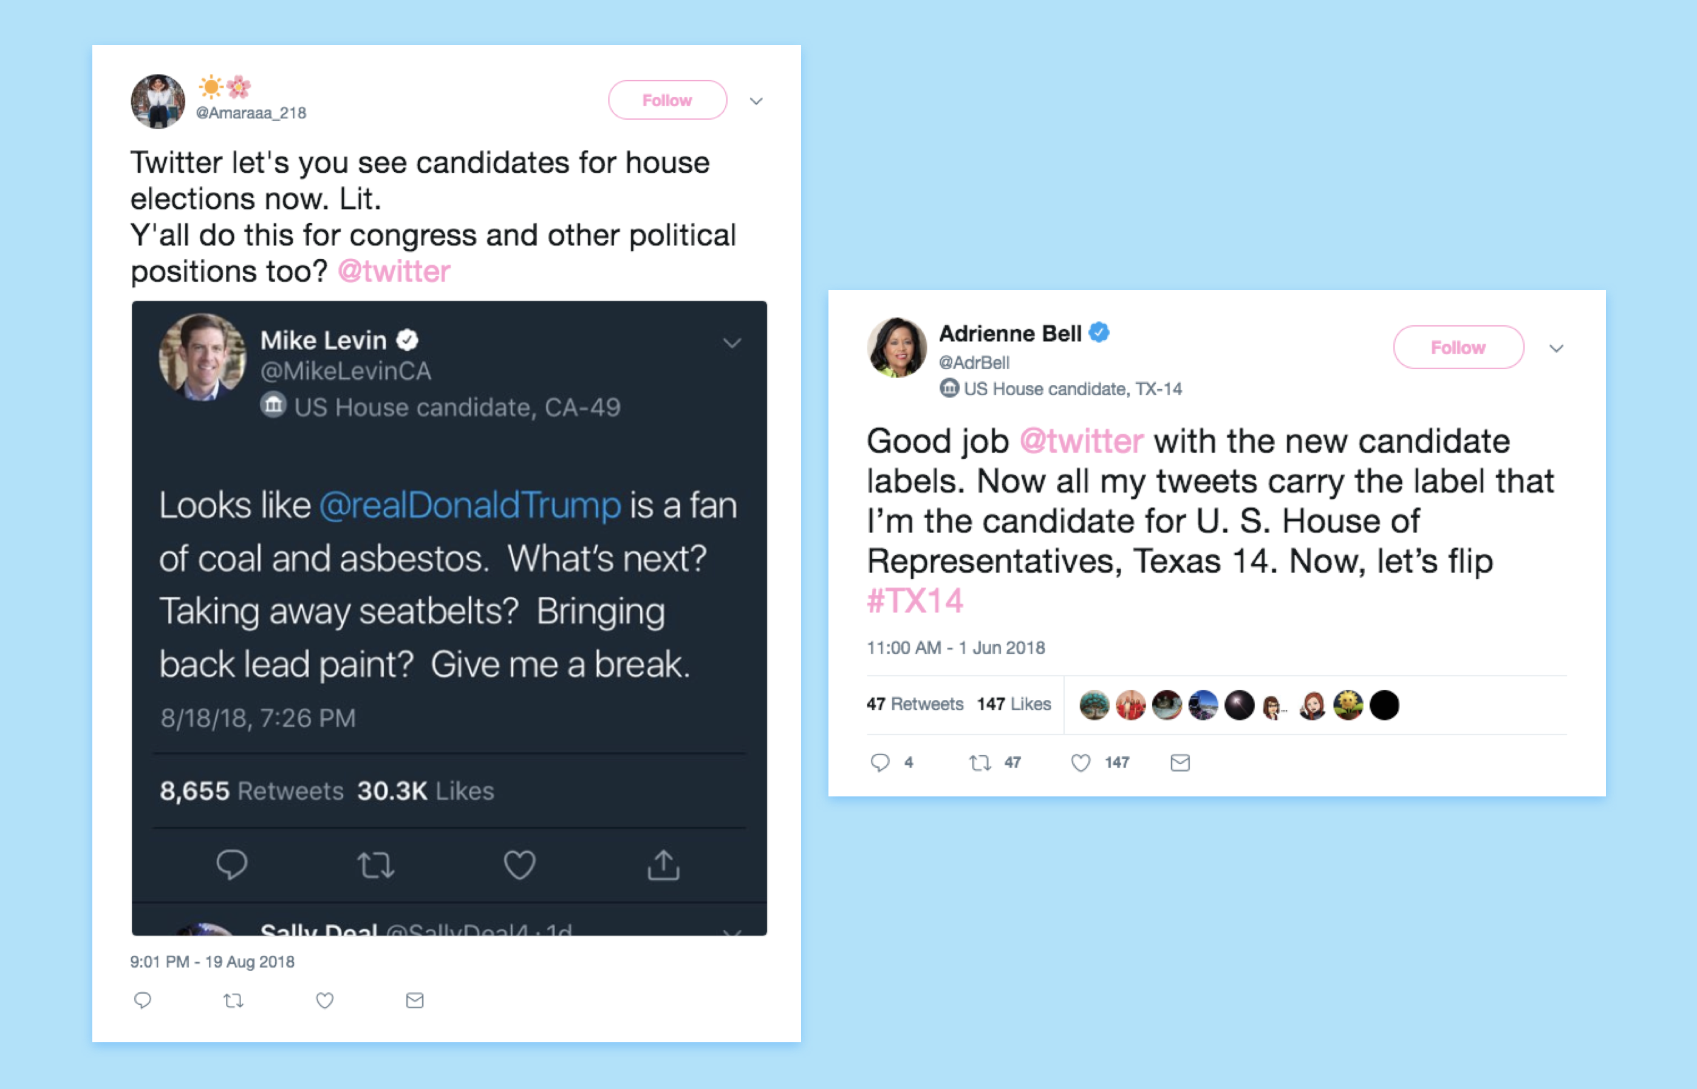Retweet the @Amaraaa_218 tweet
The width and height of the screenshot is (1697, 1089).
[233, 1000]
